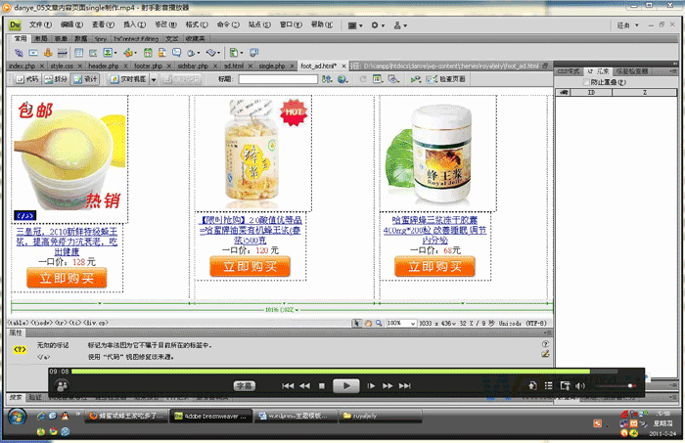Choose the Select arrow tool in status bar
Image resolution: width=685 pixels, height=443 pixels.
click(x=357, y=324)
